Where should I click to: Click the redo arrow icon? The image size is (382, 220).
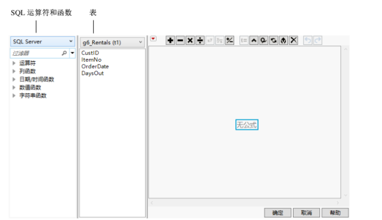tap(318, 40)
